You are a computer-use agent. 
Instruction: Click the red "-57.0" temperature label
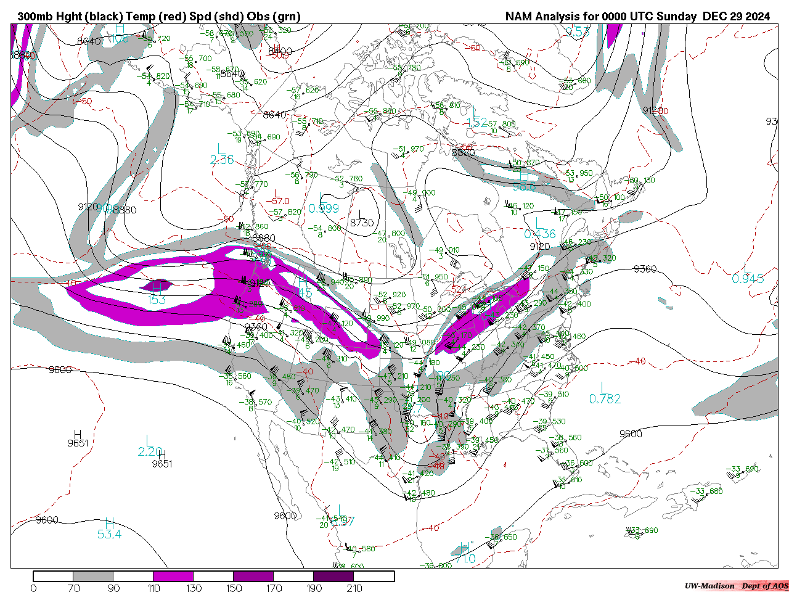(277, 201)
